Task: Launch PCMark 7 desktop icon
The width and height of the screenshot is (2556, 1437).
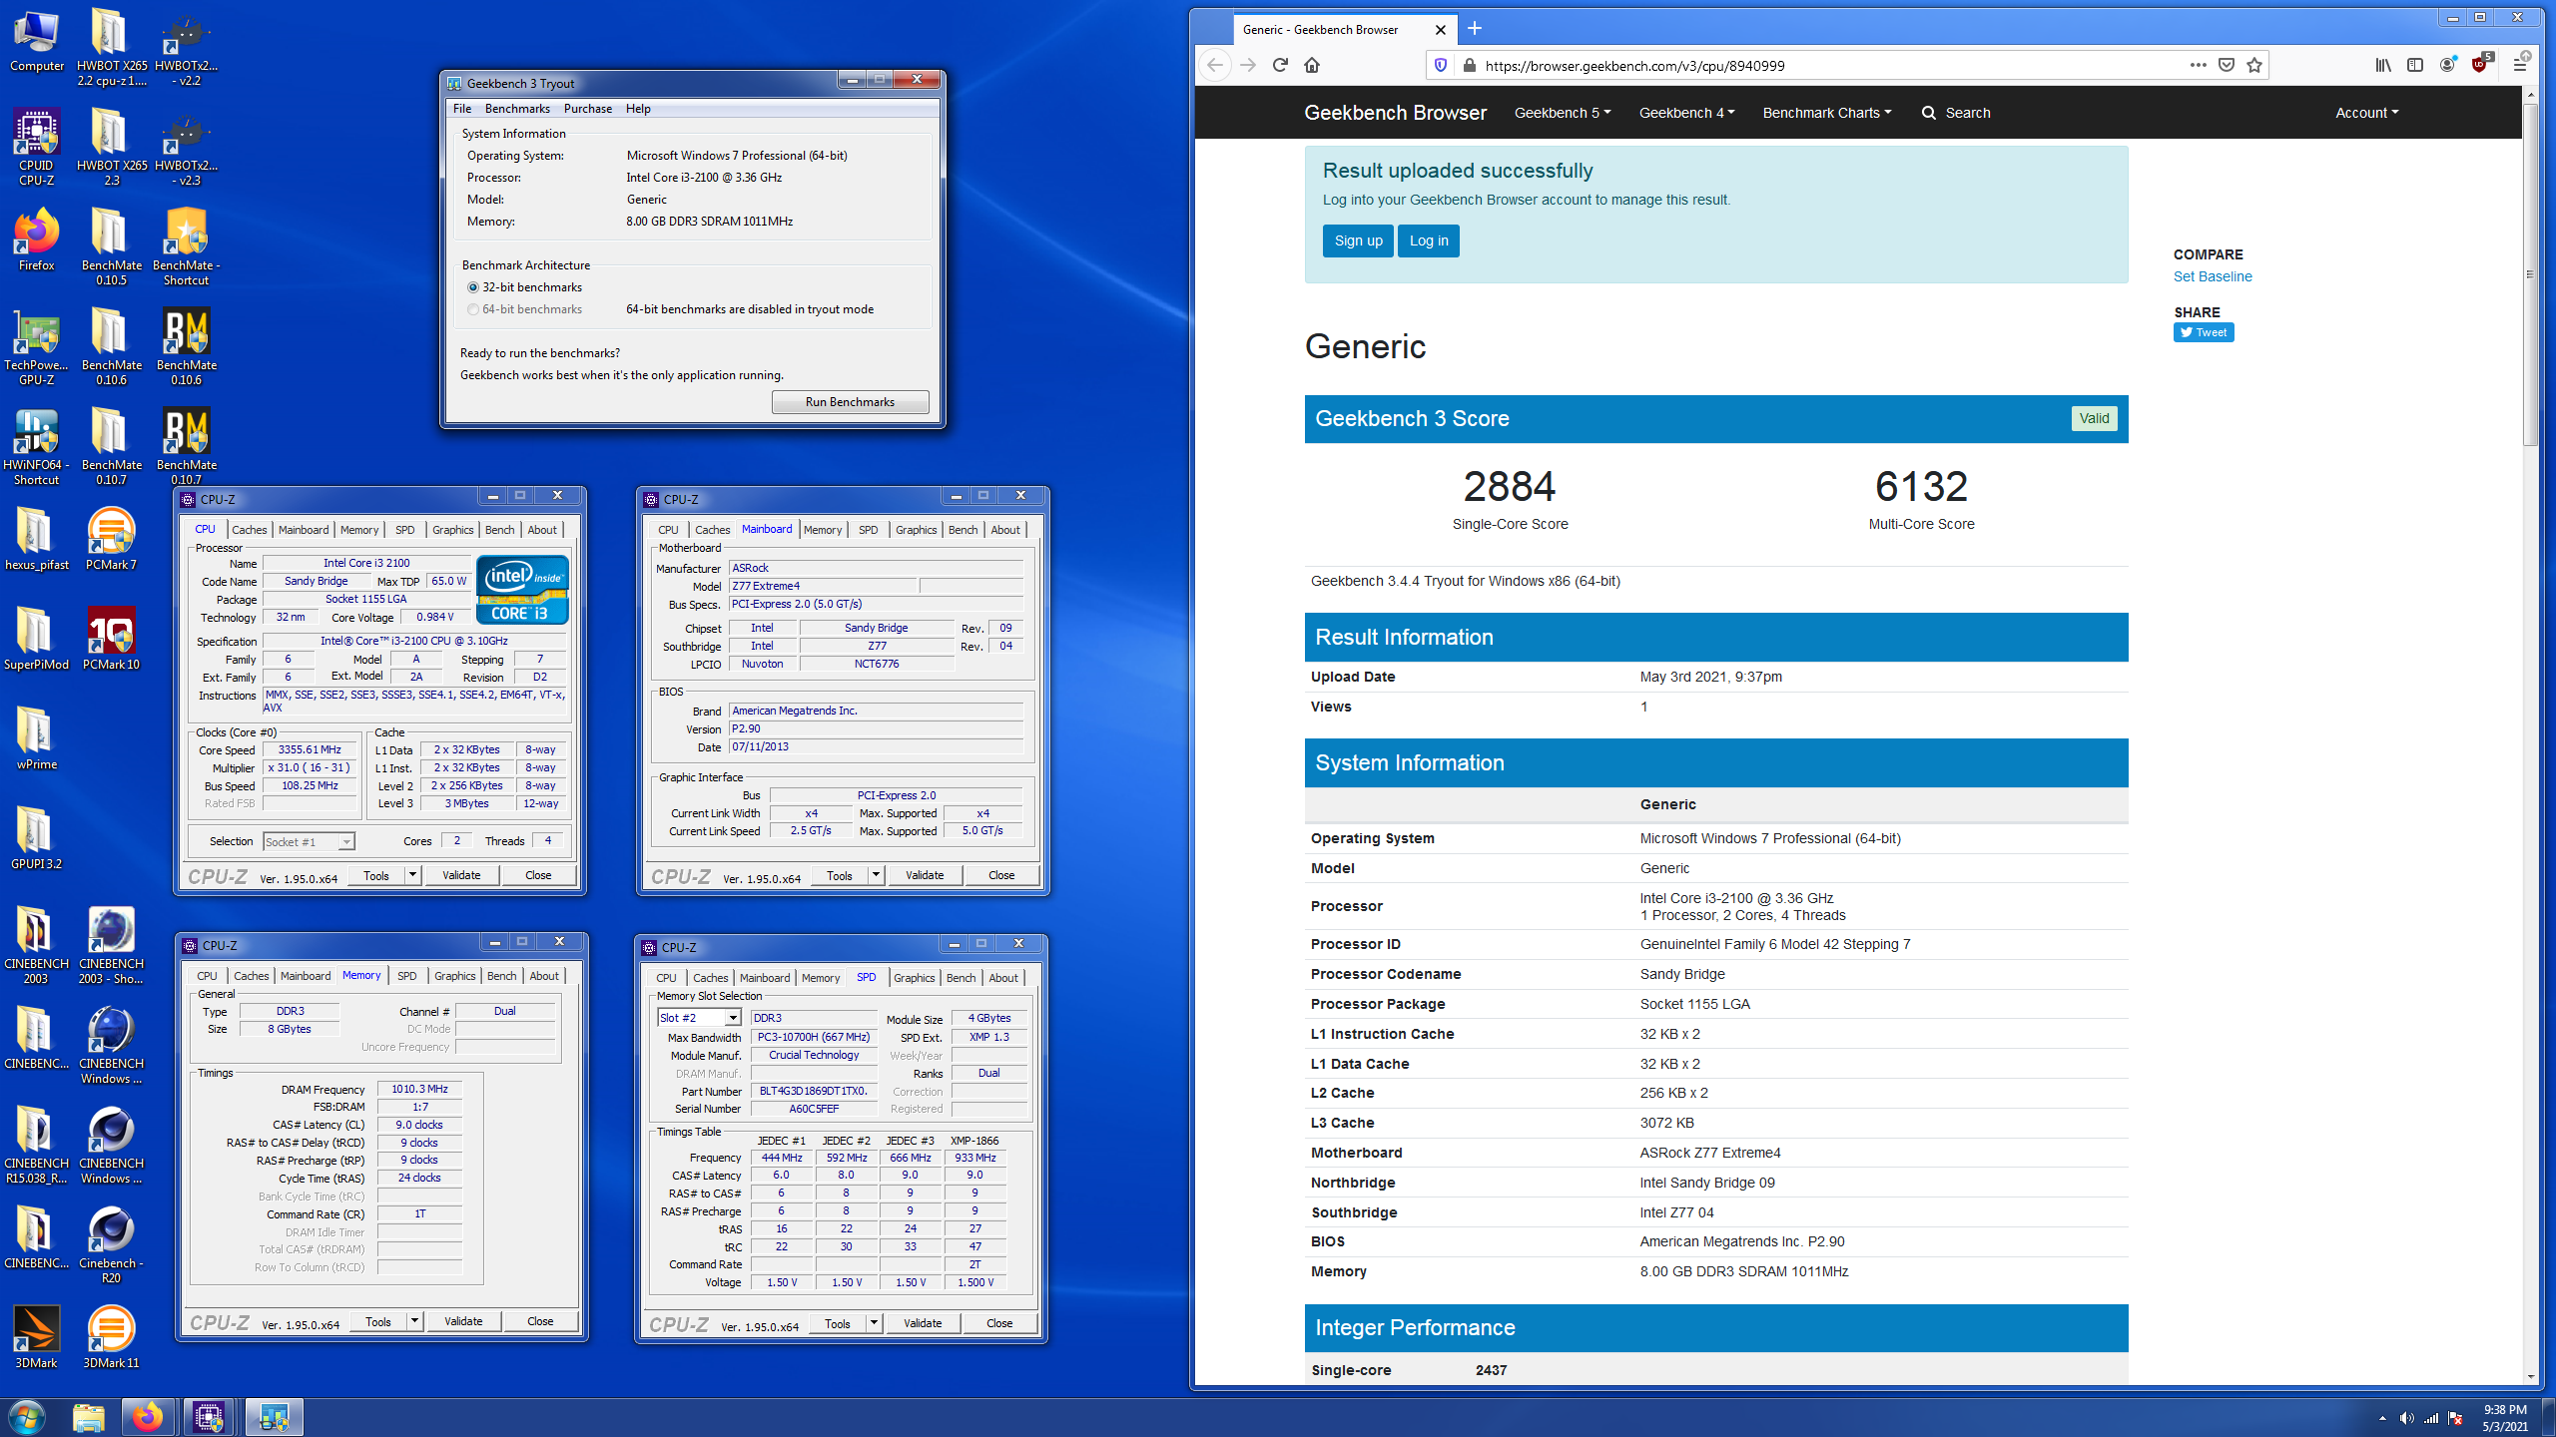Action: click(111, 539)
